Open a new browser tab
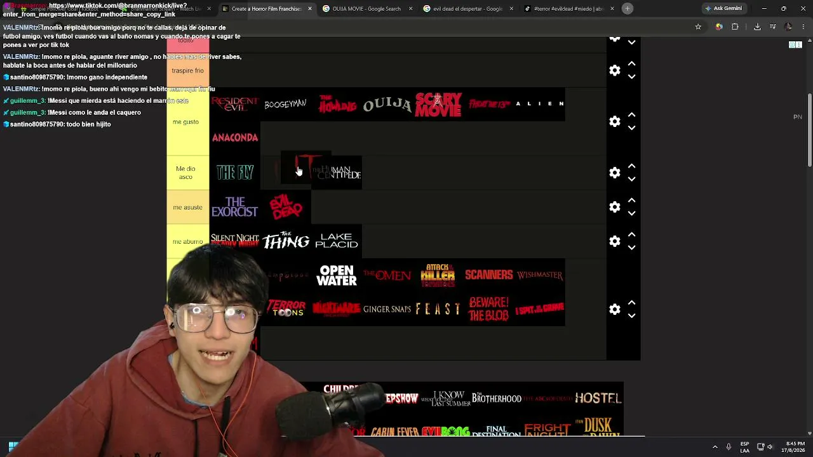 627,8
